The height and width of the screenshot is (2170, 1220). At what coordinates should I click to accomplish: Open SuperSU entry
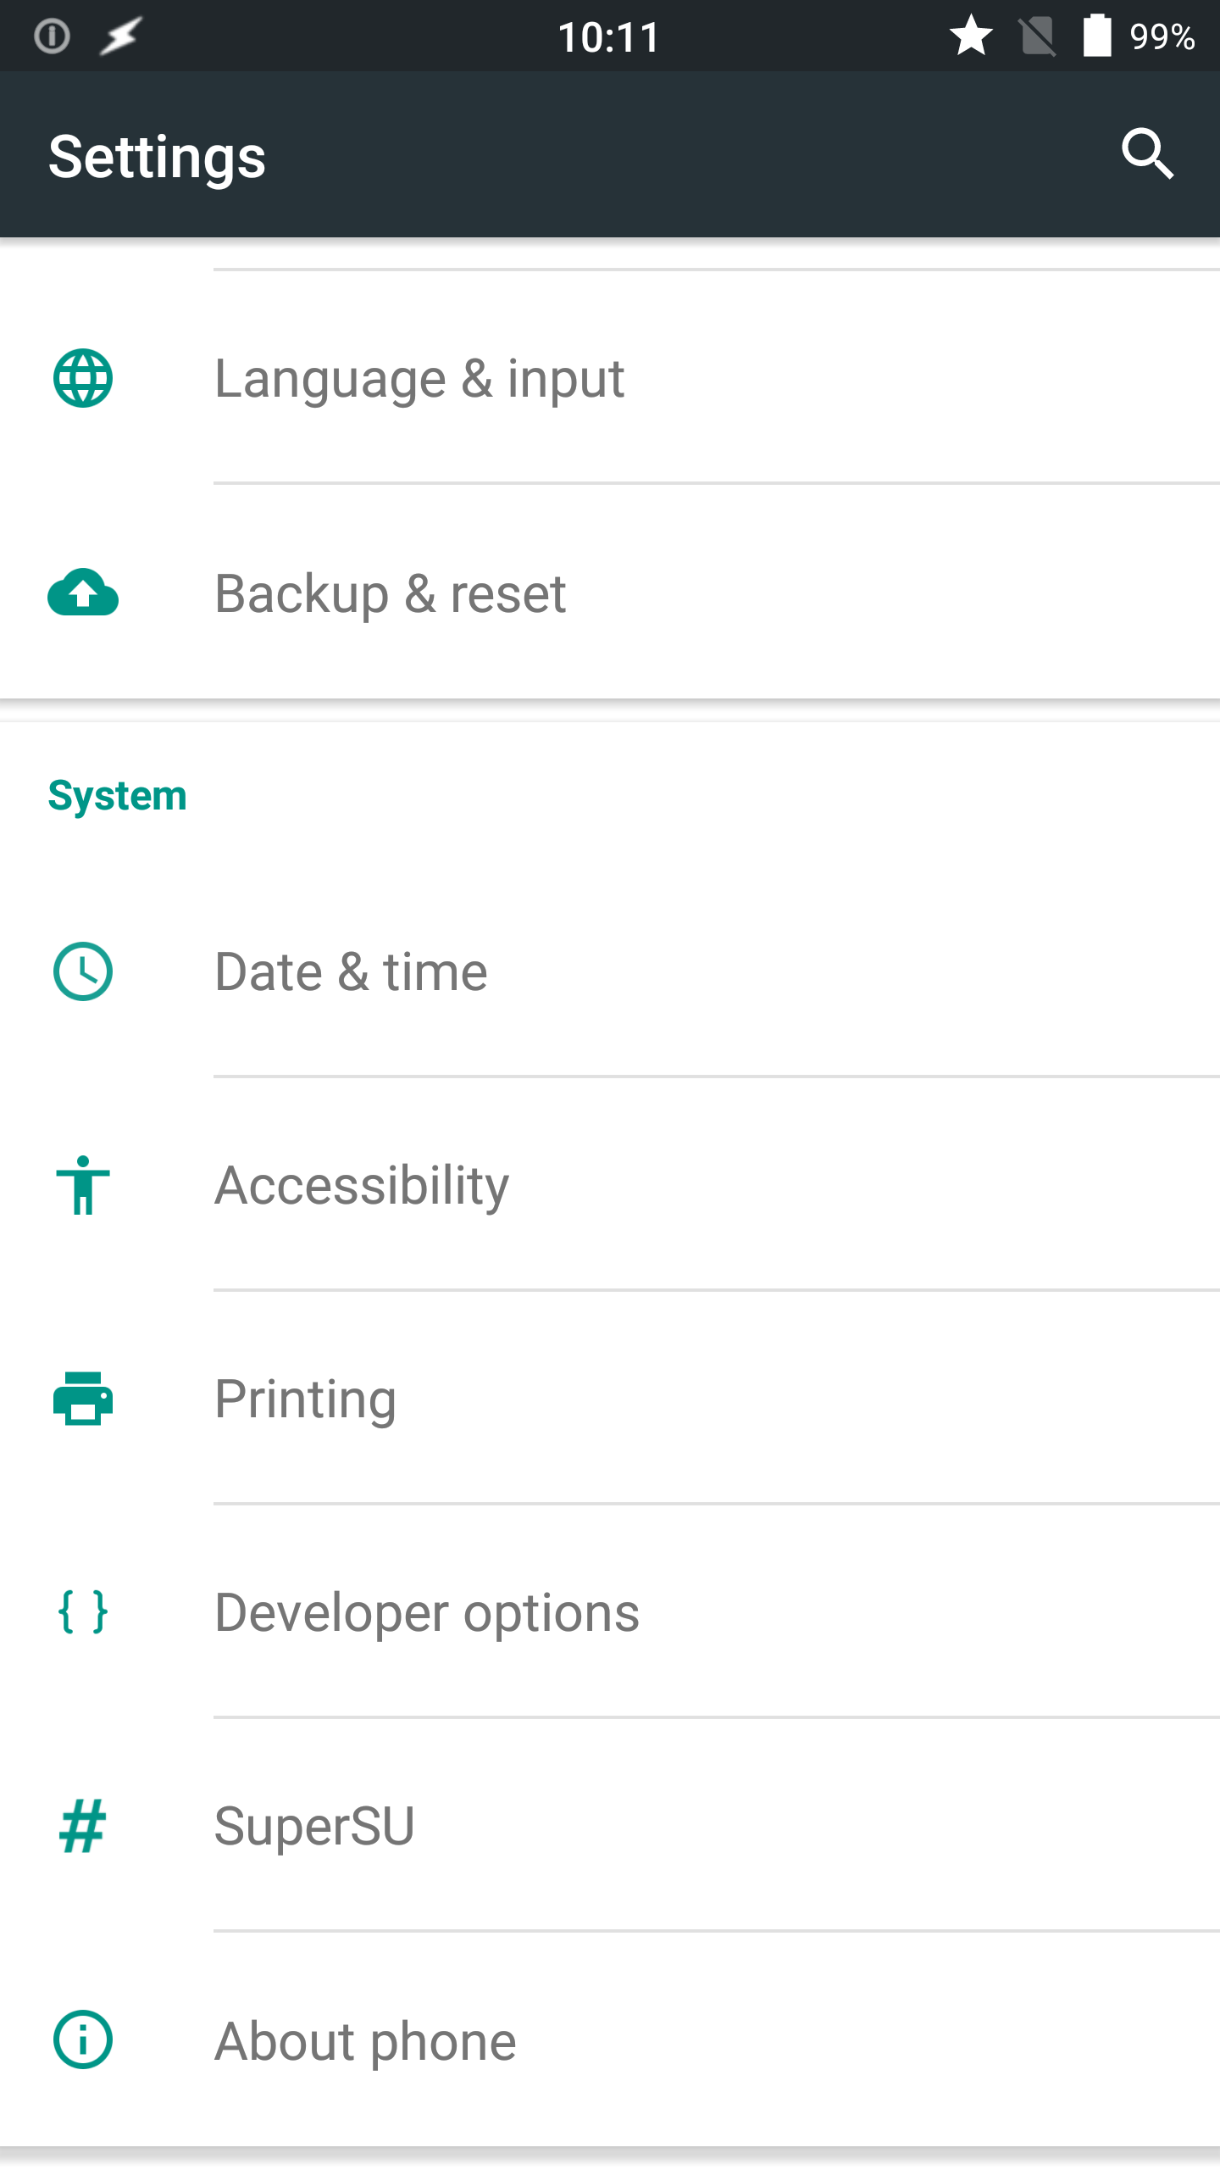click(610, 1826)
